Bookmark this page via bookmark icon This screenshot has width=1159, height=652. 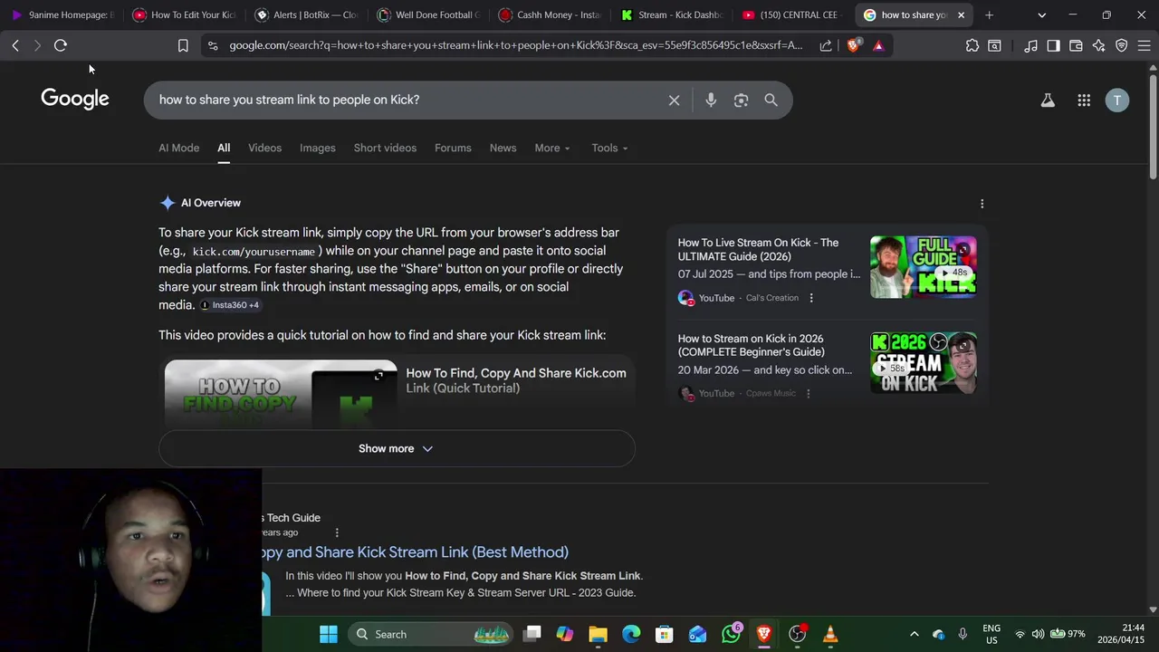(183, 45)
